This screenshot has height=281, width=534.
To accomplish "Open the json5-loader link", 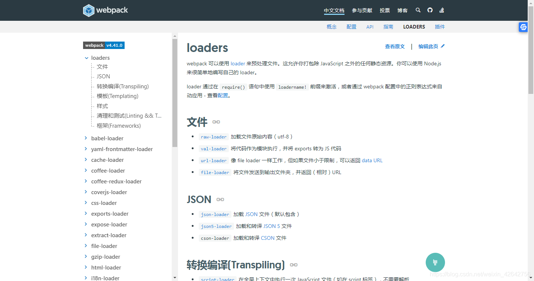I will (x=216, y=226).
